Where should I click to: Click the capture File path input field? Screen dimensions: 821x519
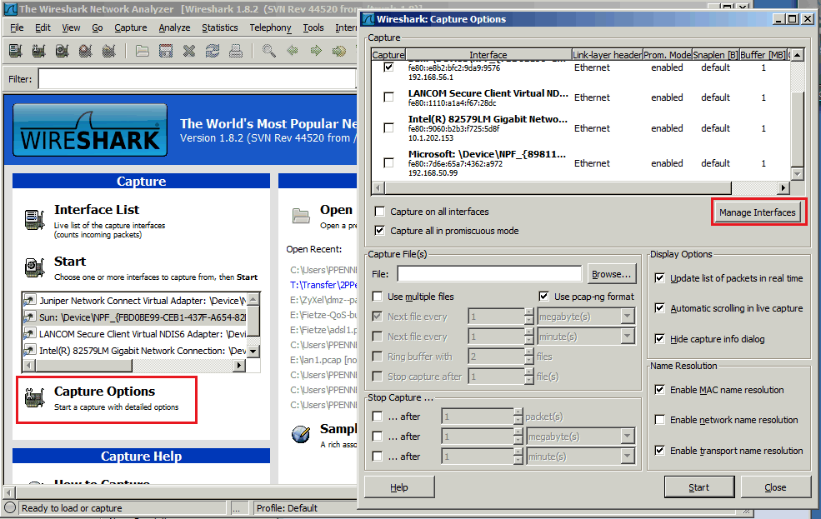pyautogui.click(x=489, y=274)
